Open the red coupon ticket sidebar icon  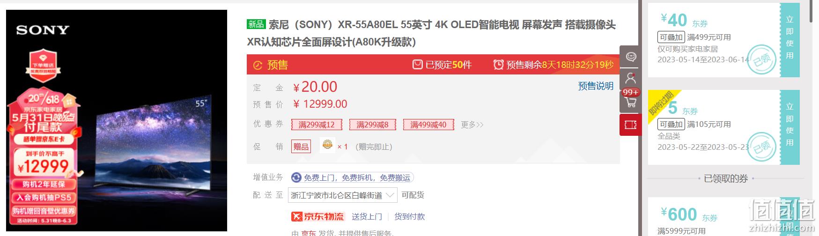(x=631, y=125)
